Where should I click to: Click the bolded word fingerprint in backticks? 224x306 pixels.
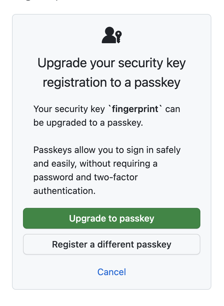click(x=135, y=109)
